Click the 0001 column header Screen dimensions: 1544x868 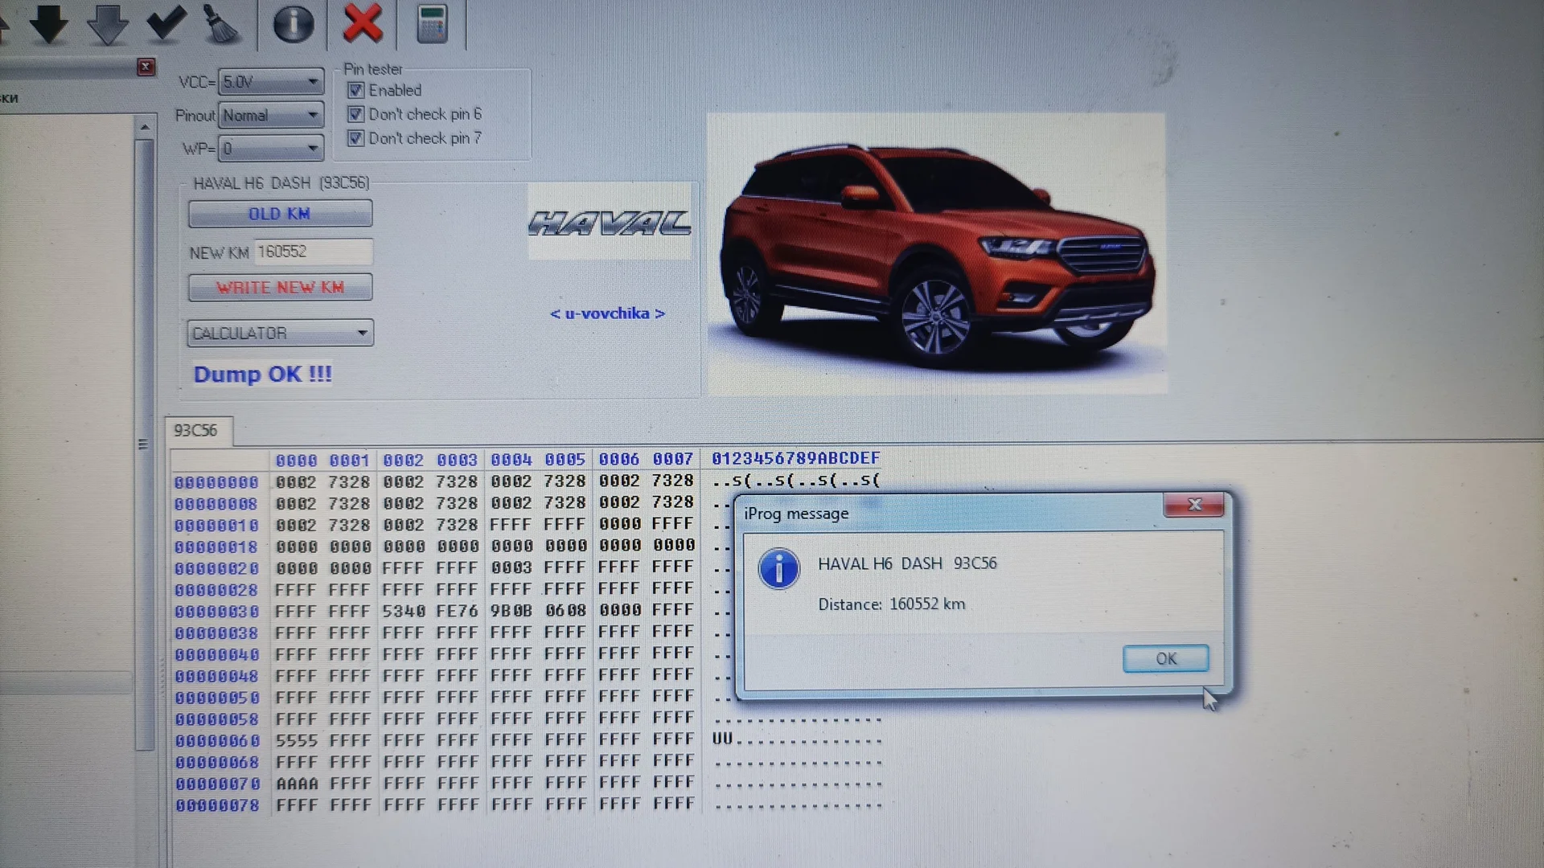tap(349, 461)
